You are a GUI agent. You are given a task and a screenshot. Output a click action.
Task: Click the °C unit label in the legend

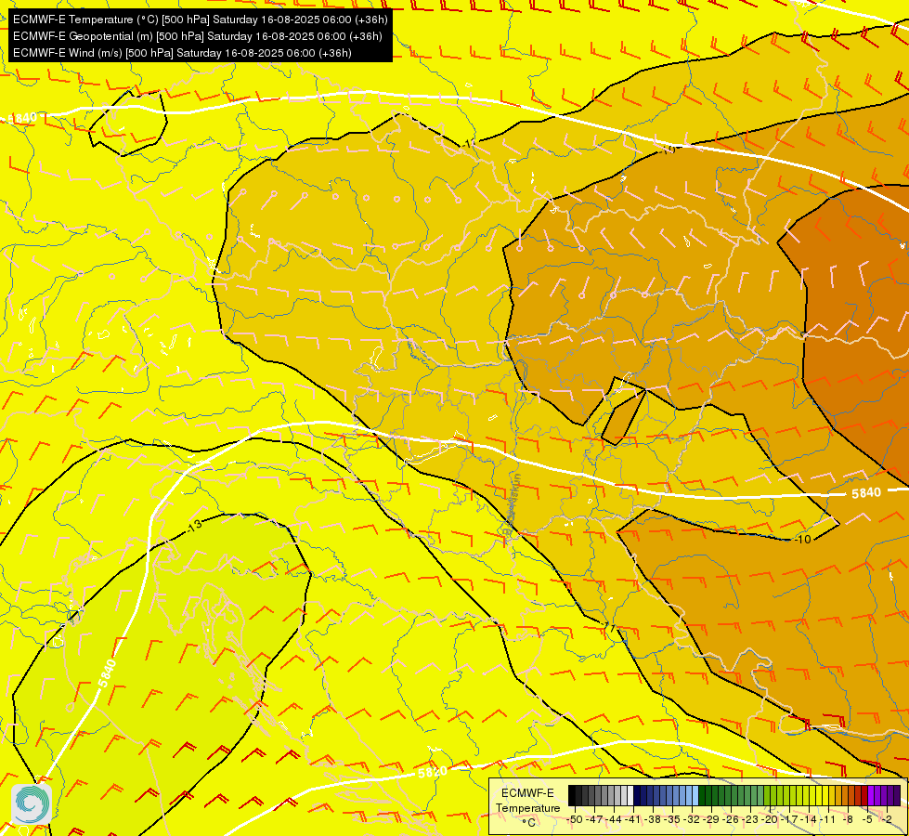coord(528,823)
